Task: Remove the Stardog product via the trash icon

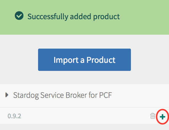Action: pyautogui.click(x=153, y=116)
